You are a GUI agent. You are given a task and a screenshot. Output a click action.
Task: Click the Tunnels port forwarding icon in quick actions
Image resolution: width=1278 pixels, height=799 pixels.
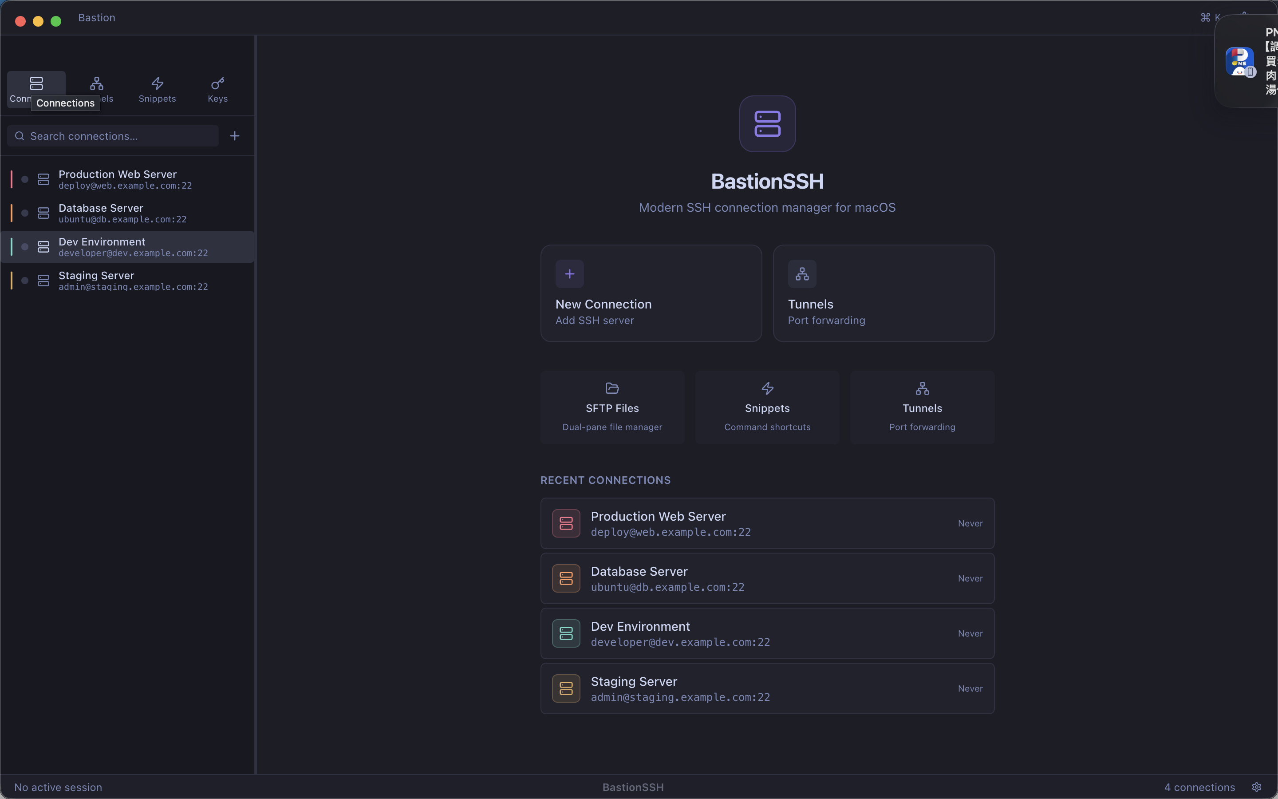[x=922, y=388]
